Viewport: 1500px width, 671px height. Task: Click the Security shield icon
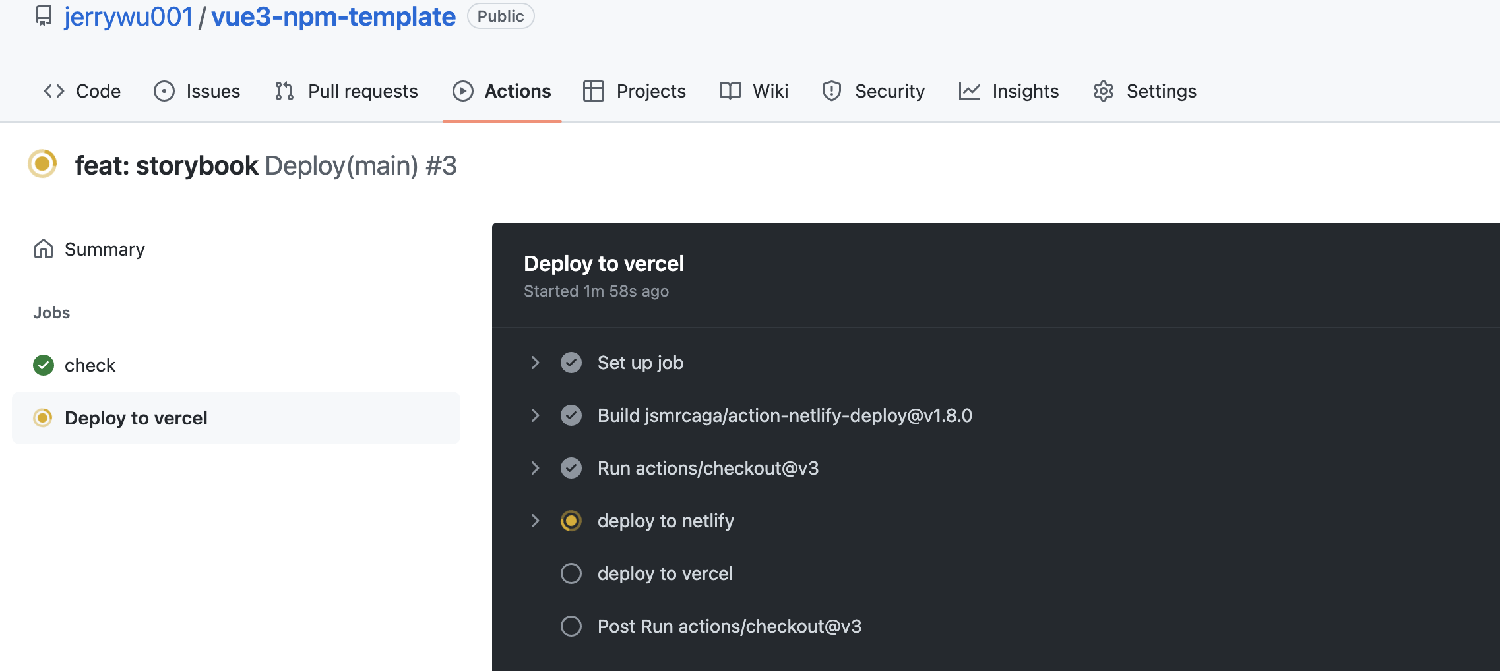(x=832, y=91)
